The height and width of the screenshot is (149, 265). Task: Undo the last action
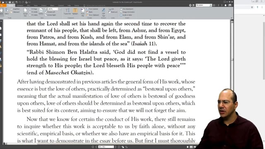coord(20,2)
